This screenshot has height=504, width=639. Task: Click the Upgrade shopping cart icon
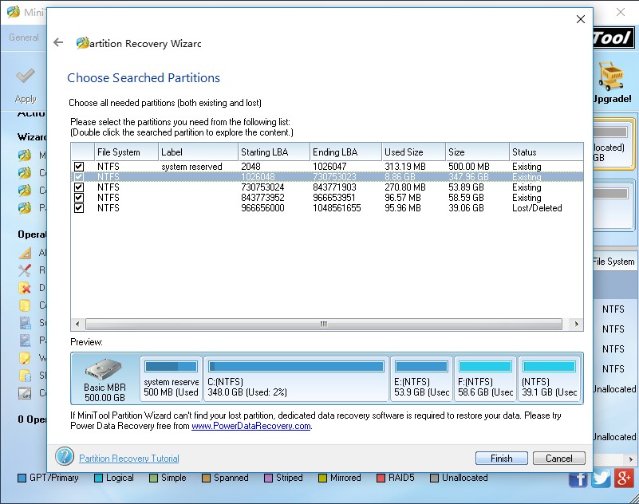click(610, 77)
